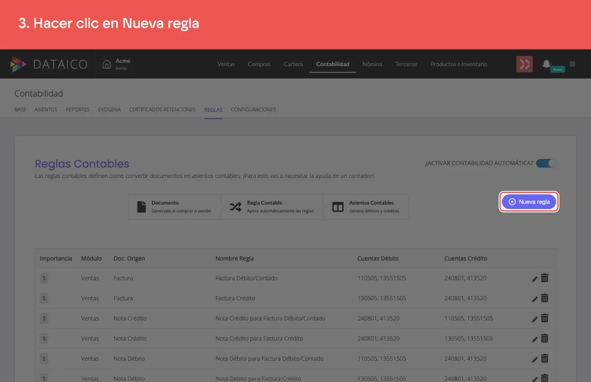This screenshot has width=591, height=382.
Task: Click the Dataico logo icon
Action: point(18,64)
